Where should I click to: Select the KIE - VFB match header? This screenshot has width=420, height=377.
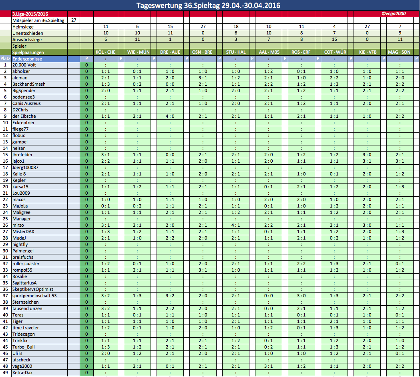coord(367,52)
